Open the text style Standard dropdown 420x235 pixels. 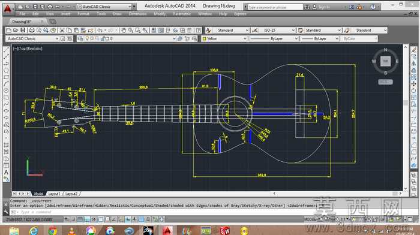click(x=247, y=30)
